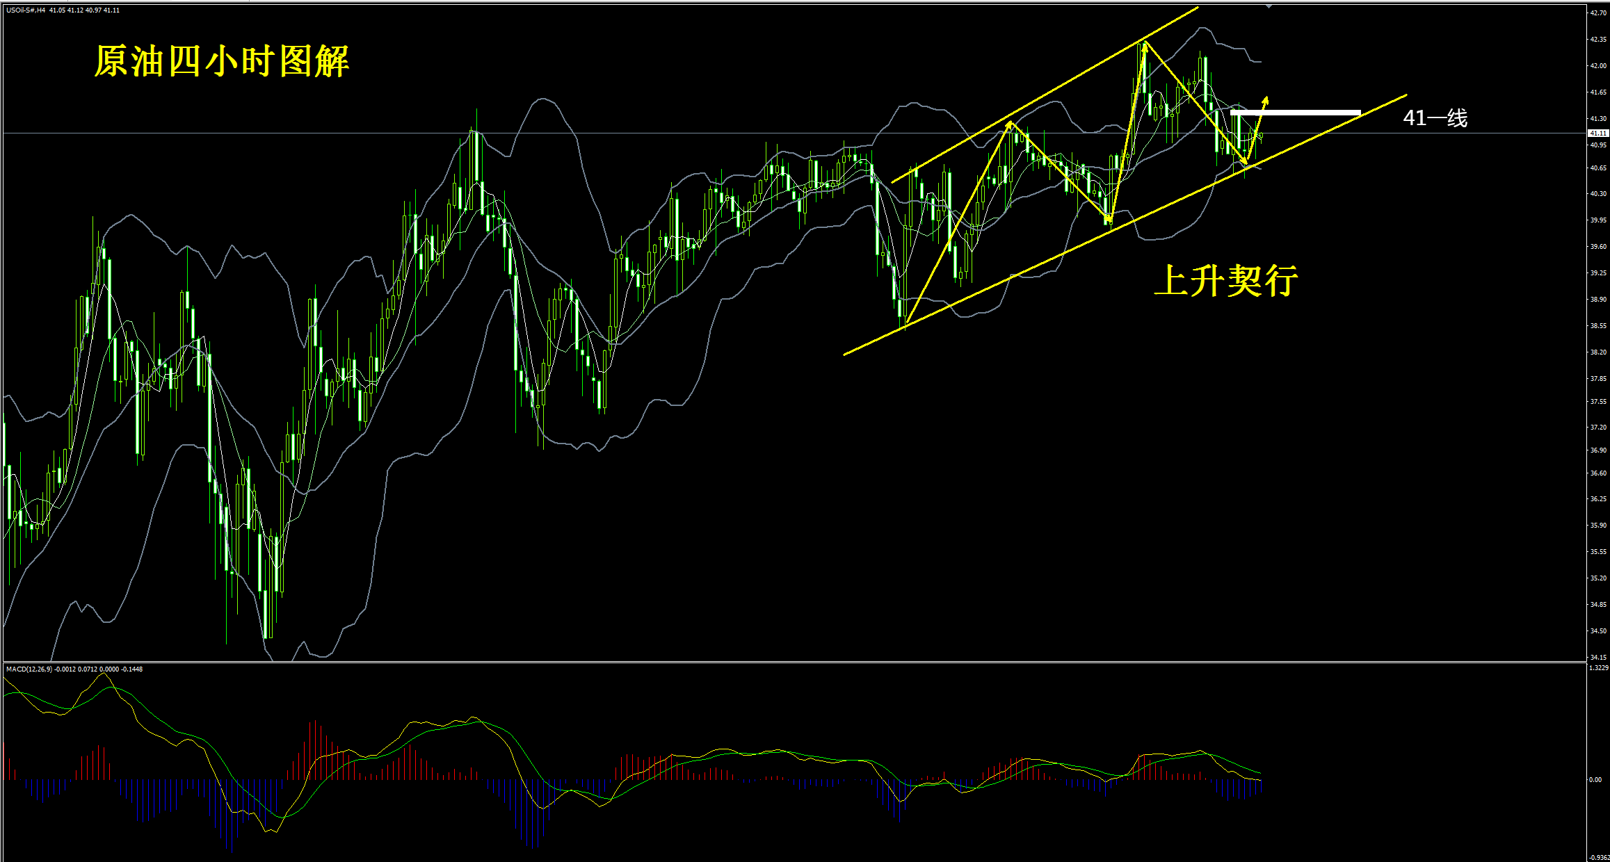Click the MACD 1.3229 scale label

pyautogui.click(x=1598, y=668)
